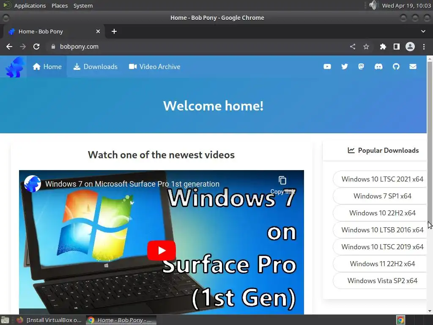Open Windows 7 SP1 x64 download

click(x=380, y=196)
